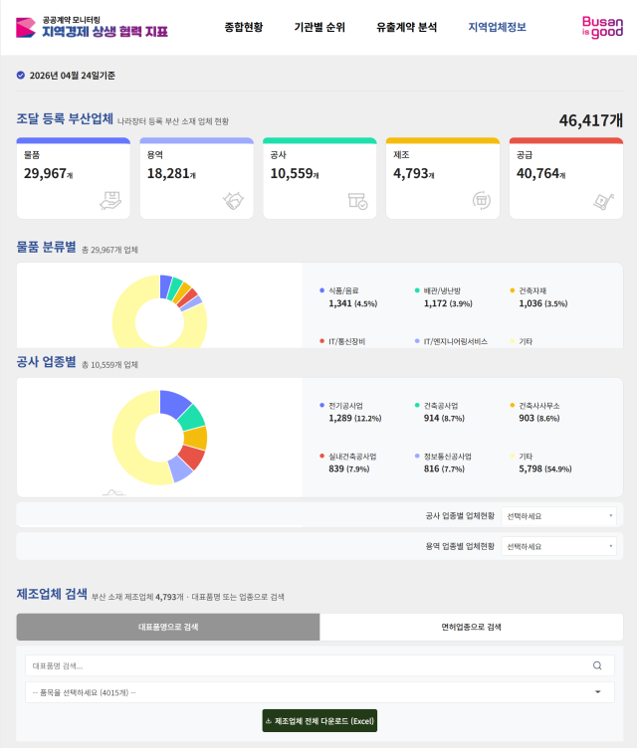The height and width of the screenshot is (748, 637).
Task: Go to 기관별 순위 page
Action: 319,27
